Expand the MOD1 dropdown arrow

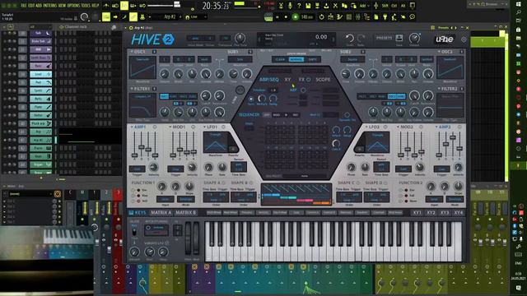170,127
